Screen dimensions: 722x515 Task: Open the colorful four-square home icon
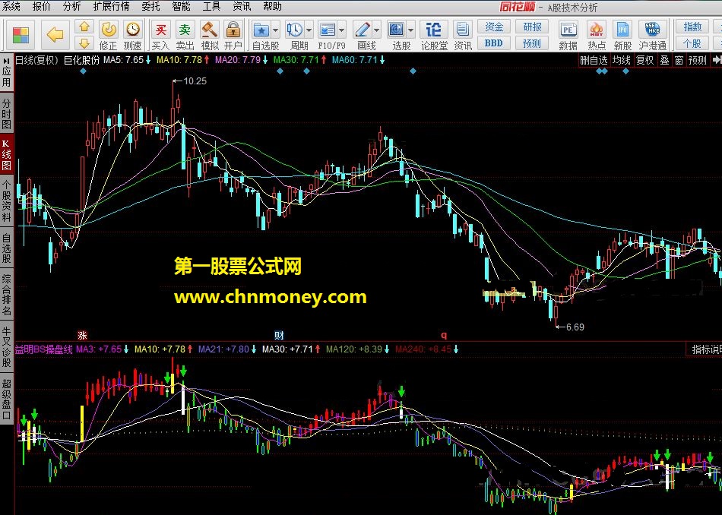point(21,34)
